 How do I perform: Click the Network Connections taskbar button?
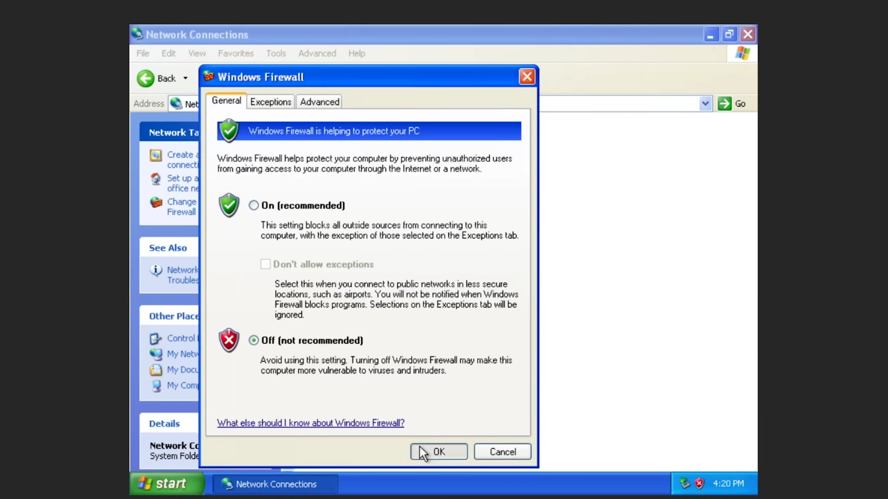(x=275, y=484)
